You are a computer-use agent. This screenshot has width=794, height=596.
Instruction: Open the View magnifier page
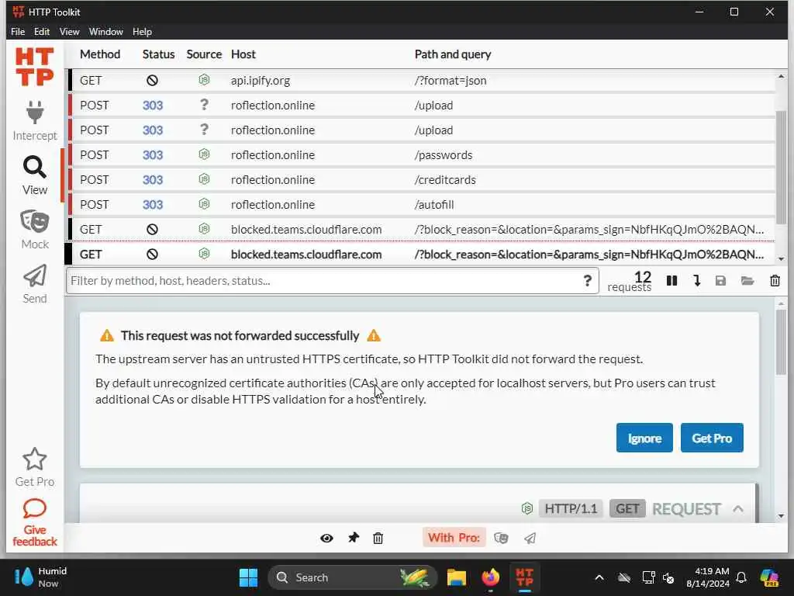point(34,175)
